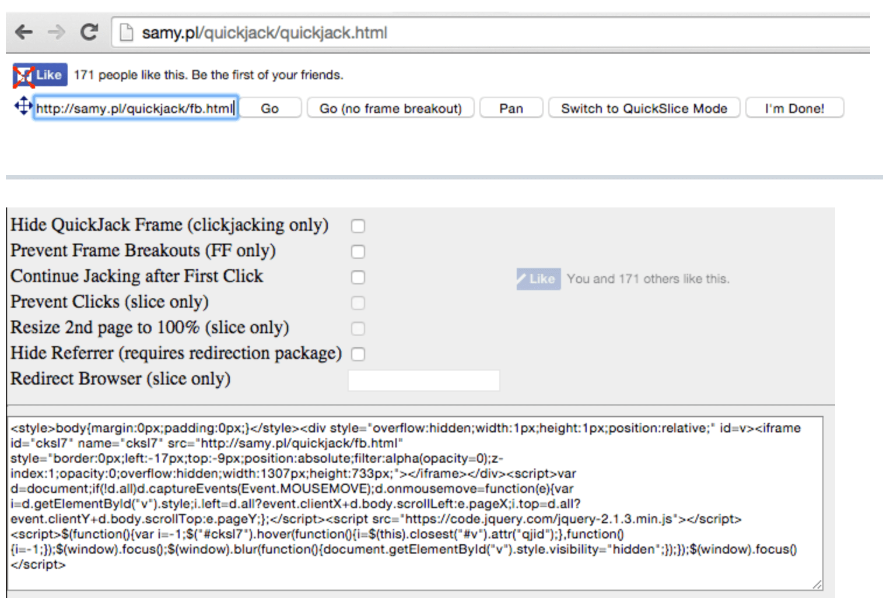
Task: Click the page icon in the address bar
Action: pos(126,32)
